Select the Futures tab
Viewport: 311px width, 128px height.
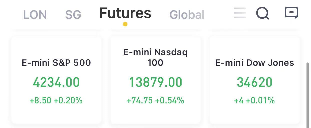(x=125, y=13)
